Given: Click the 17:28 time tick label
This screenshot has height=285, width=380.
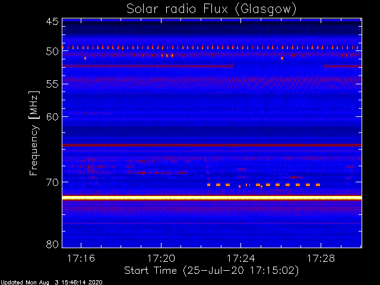Looking at the screenshot, I should coord(321,258).
